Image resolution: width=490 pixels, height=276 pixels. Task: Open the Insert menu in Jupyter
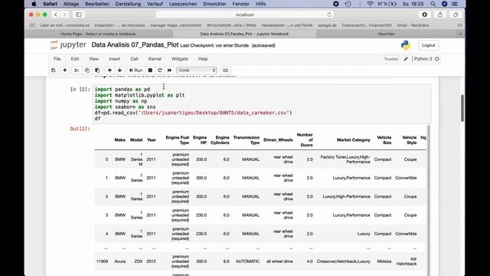114,59
